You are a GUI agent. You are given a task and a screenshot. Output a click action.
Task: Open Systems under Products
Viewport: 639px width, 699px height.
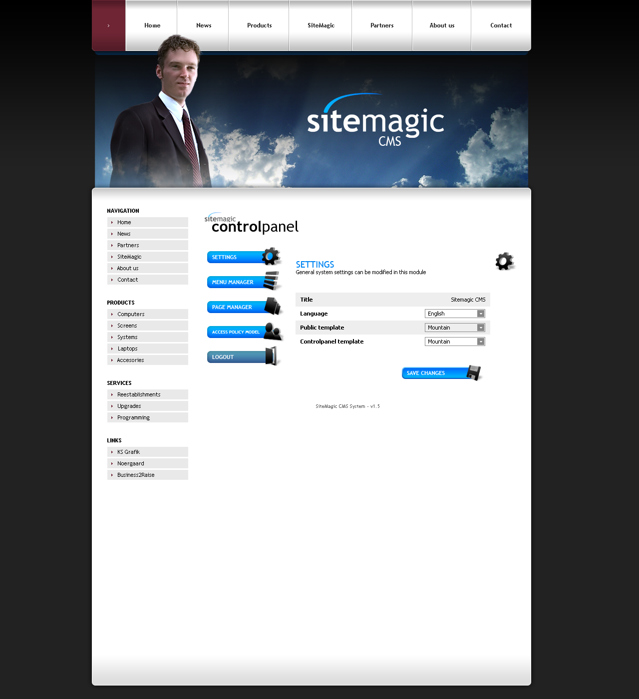tap(148, 337)
